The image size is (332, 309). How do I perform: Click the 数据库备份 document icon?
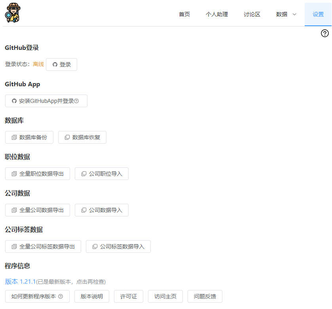tap(14, 137)
